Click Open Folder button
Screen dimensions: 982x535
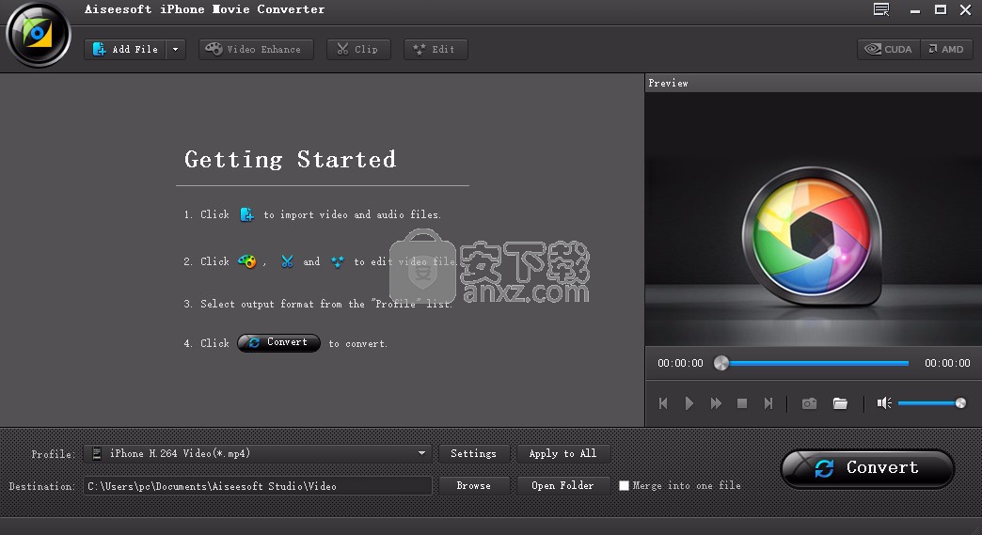[x=562, y=485]
